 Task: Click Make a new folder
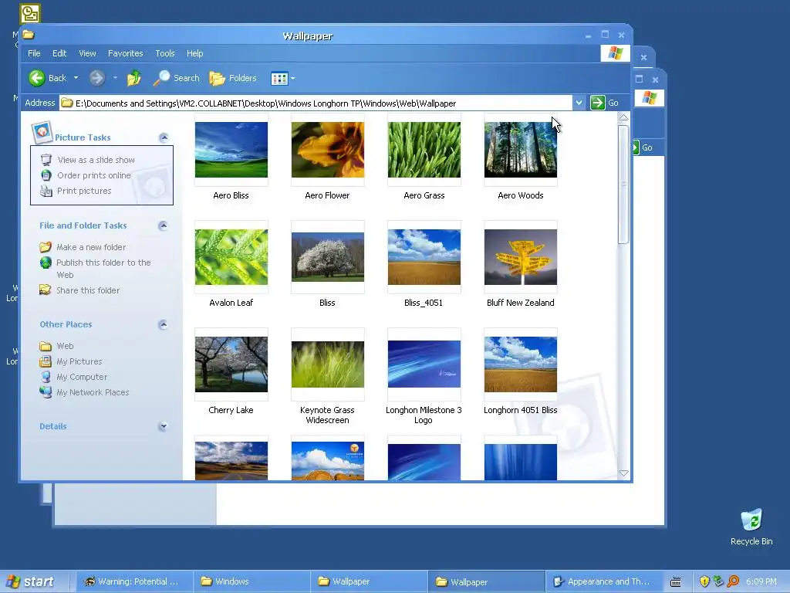[x=91, y=247]
